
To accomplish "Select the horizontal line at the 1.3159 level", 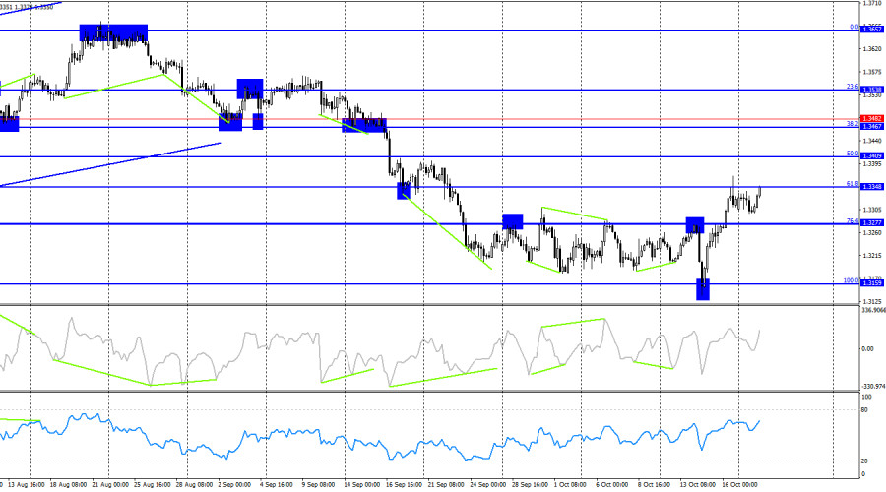I will pos(429,284).
